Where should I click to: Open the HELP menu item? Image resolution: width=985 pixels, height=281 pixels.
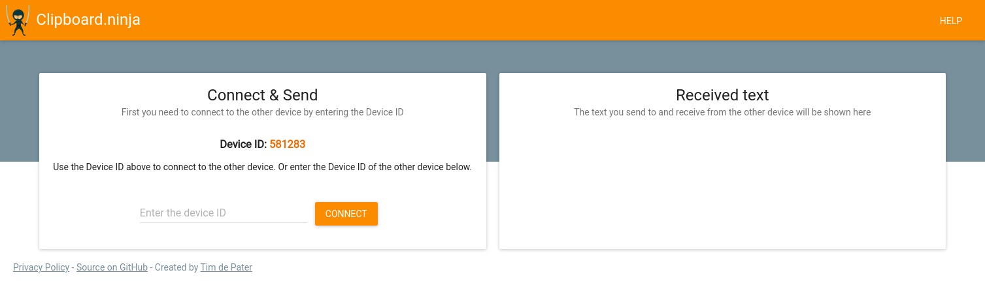click(950, 21)
